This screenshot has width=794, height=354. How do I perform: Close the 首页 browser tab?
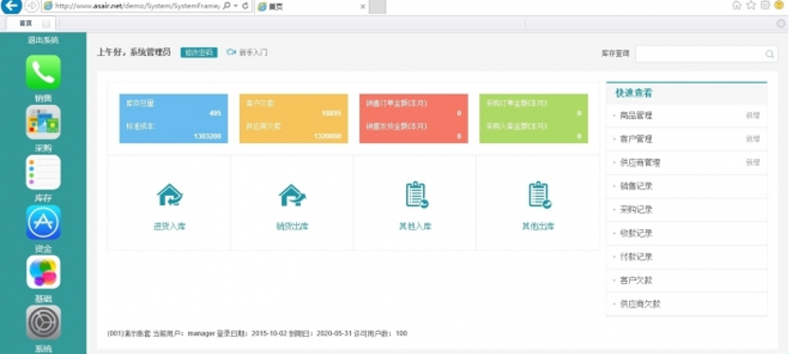click(x=362, y=7)
